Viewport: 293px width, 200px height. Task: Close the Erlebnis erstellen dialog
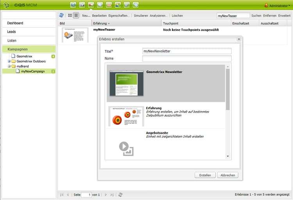[239, 39]
